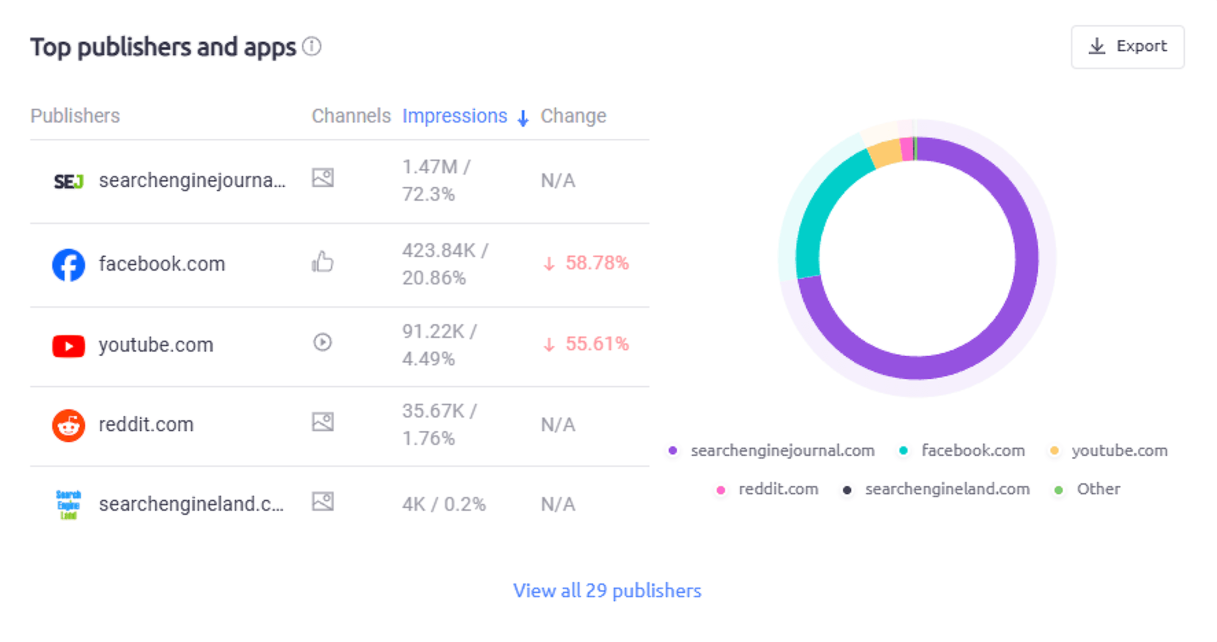Click the YouTube logo icon
The image size is (1217, 642).
[x=69, y=346]
